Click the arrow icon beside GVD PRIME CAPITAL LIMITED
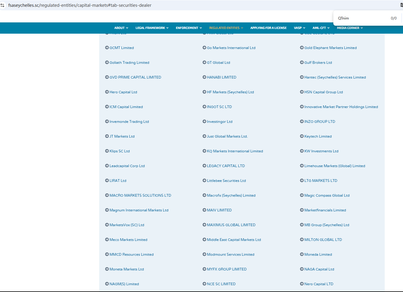403x292 pixels. click(107, 77)
